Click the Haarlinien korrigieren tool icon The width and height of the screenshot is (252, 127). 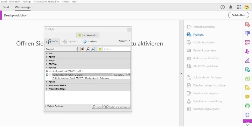coord(189,93)
